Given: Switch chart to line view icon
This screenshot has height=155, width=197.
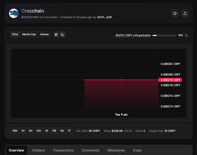Looking at the screenshot, I should (63, 34).
